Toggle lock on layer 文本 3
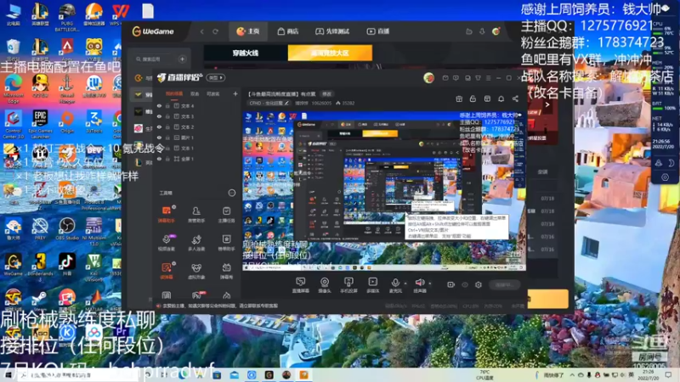 click(x=167, y=116)
